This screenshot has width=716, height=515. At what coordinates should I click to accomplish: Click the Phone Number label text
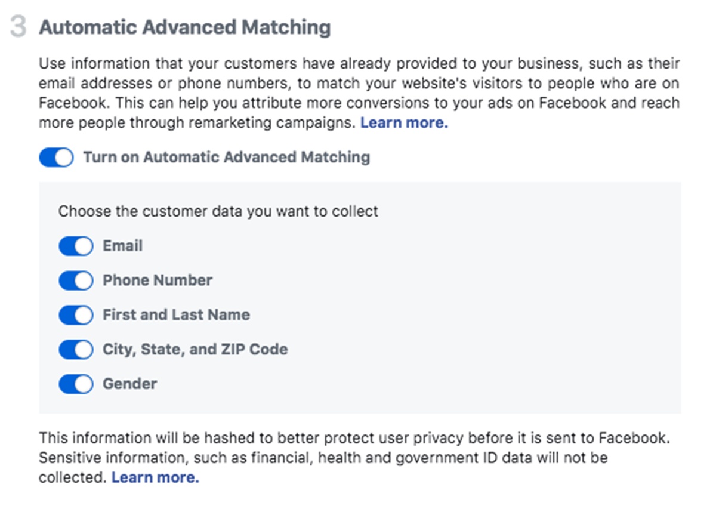tap(158, 280)
